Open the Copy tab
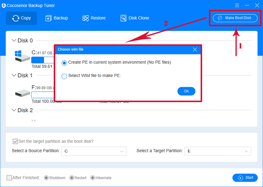 point(21,18)
